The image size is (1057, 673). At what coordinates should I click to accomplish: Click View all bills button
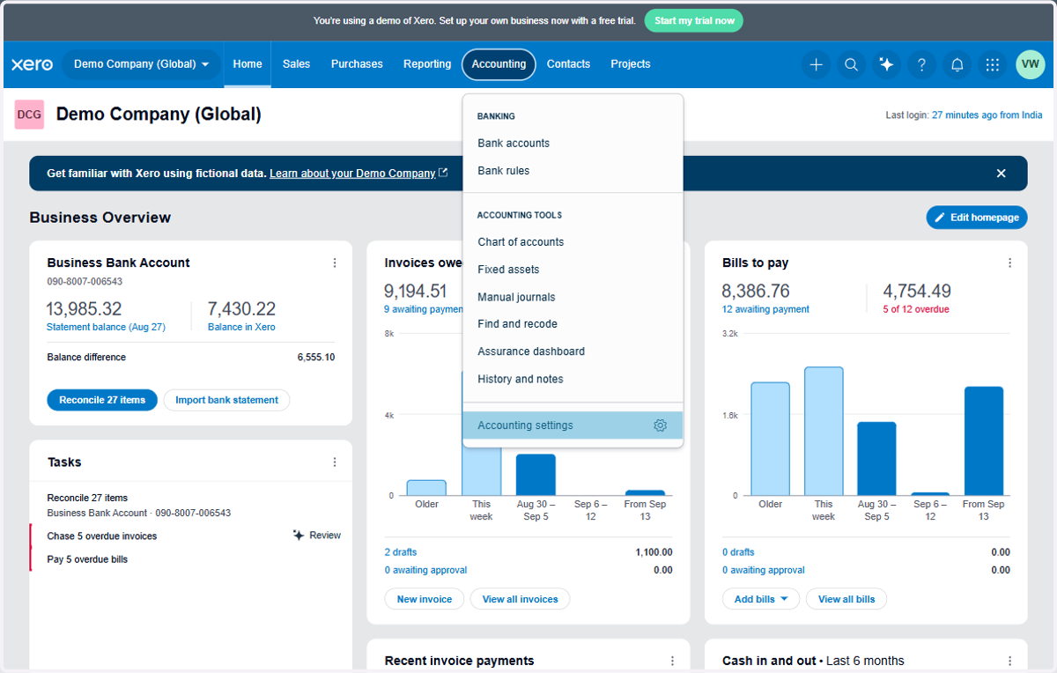pos(846,599)
